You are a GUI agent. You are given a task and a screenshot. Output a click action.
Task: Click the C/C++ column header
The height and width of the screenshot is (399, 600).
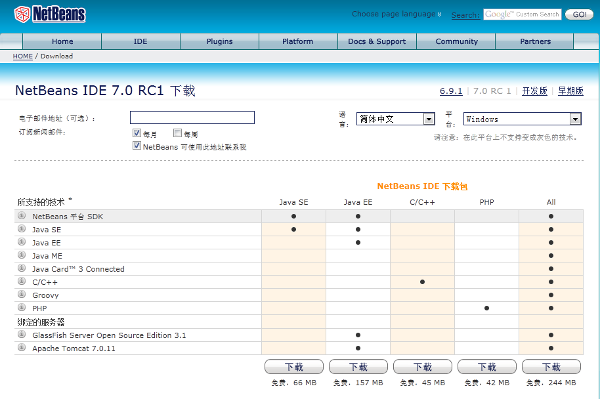click(x=422, y=202)
